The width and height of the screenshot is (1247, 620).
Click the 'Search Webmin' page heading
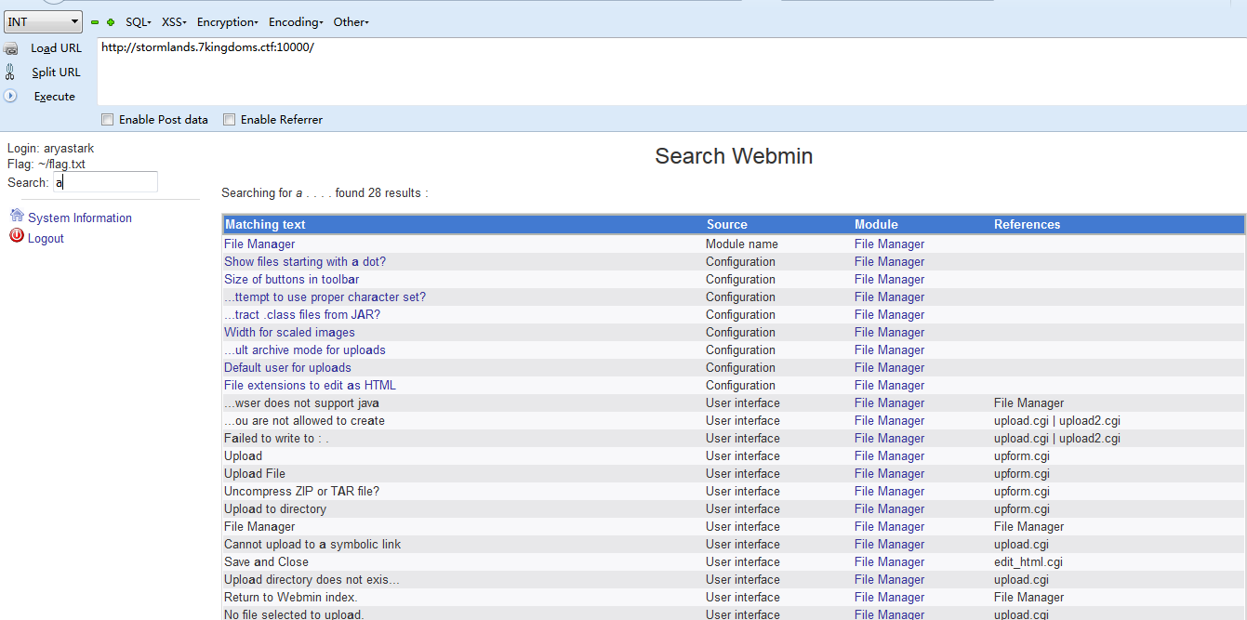click(734, 156)
